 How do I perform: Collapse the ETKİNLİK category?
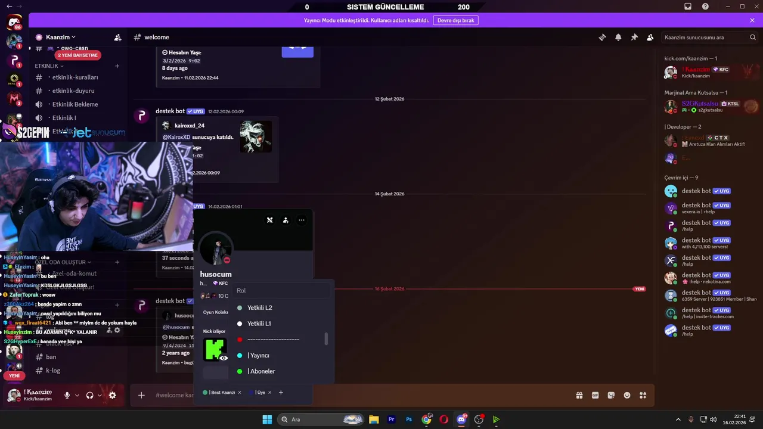[49, 66]
